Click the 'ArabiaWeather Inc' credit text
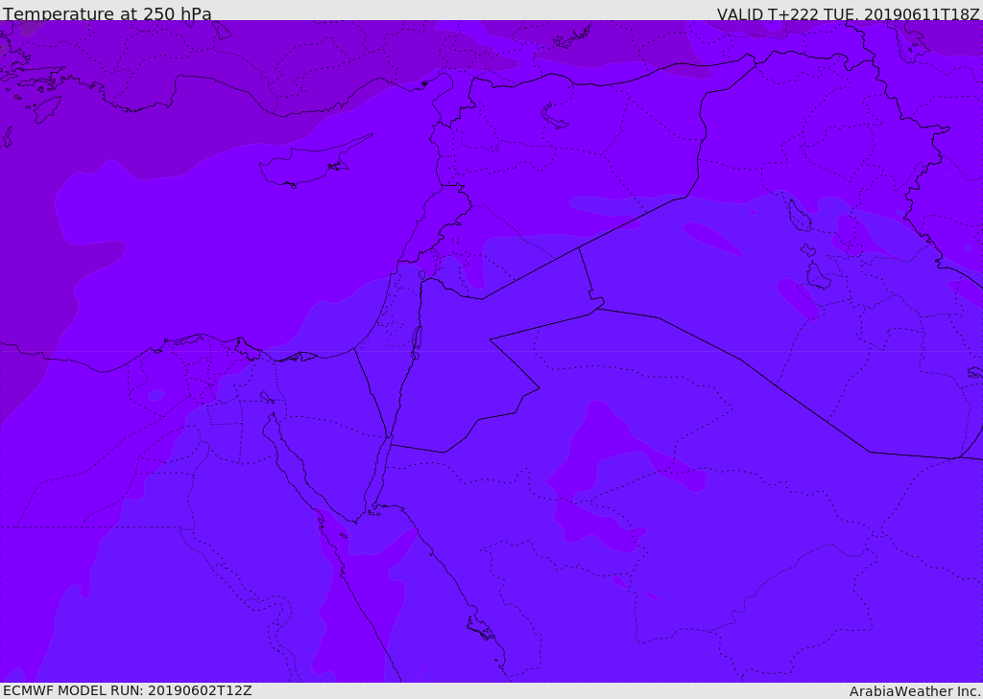Screen dimensions: 983x699 (x=914, y=691)
